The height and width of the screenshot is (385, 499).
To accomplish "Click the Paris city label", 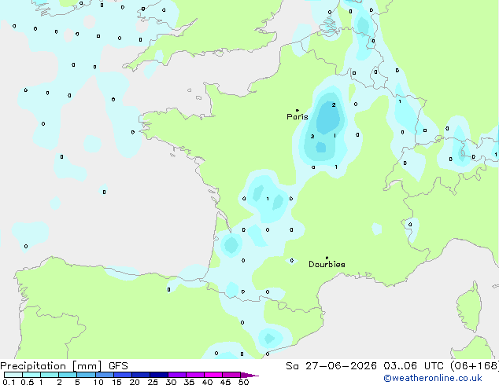I will (x=298, y=117).
